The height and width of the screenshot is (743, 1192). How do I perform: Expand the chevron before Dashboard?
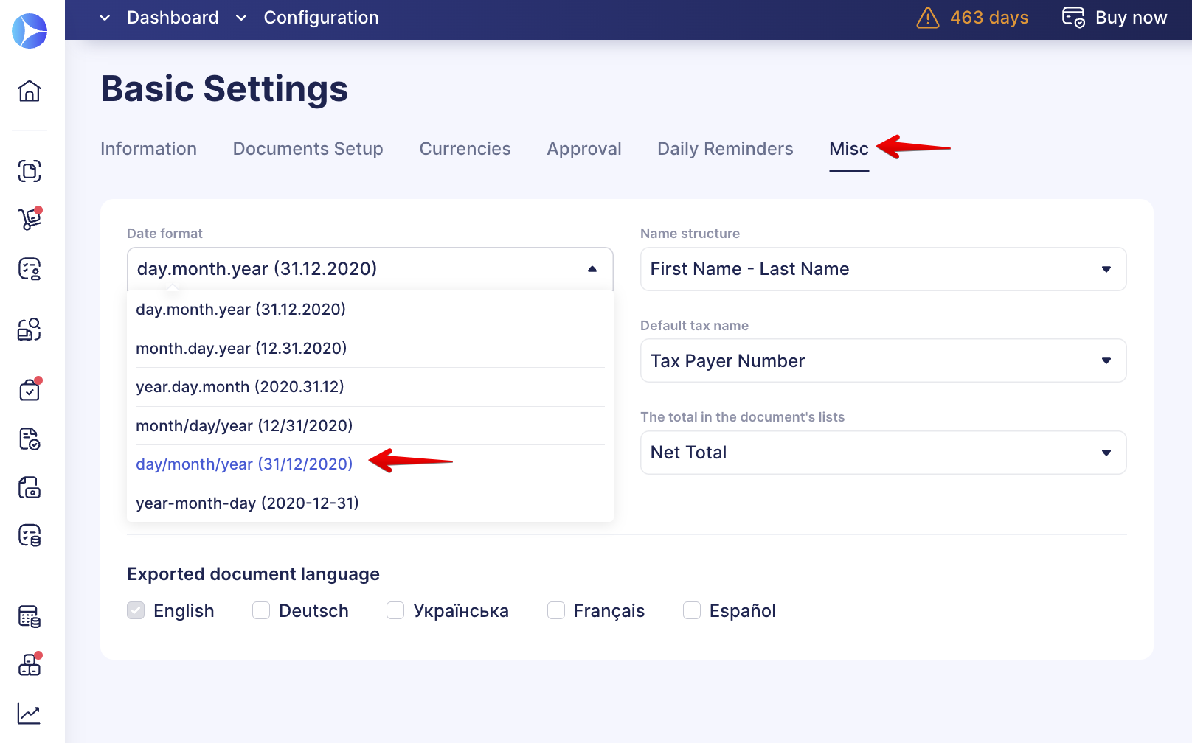[105, 18]
